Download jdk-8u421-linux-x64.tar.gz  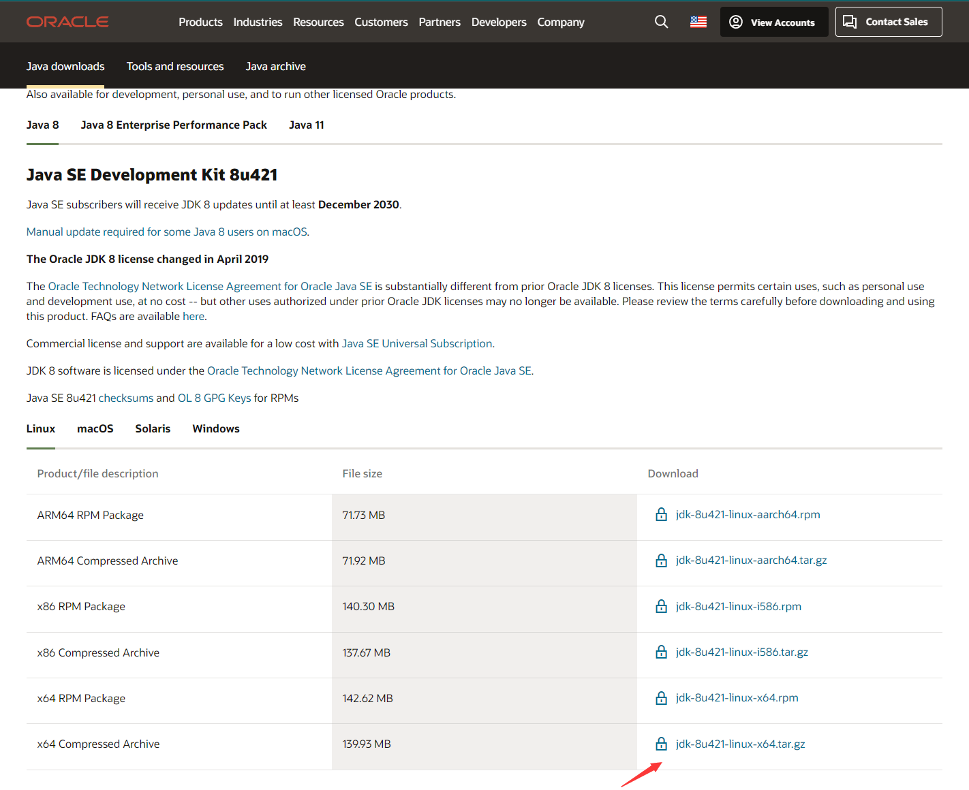(x=740, y=744)
